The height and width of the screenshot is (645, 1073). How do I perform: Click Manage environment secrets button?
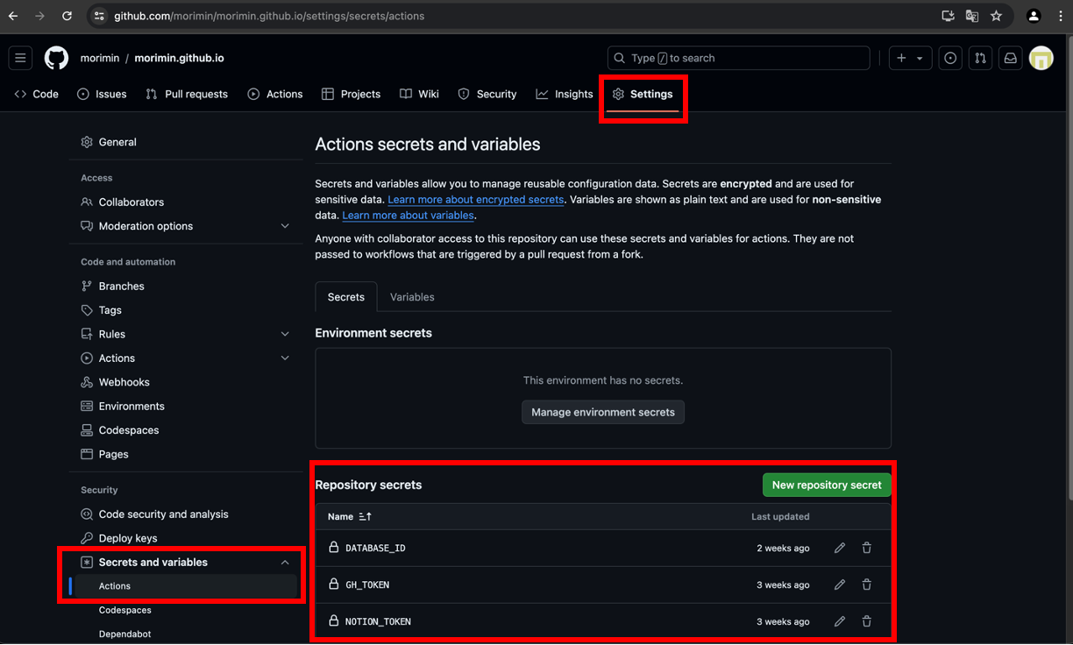(603, 412)
